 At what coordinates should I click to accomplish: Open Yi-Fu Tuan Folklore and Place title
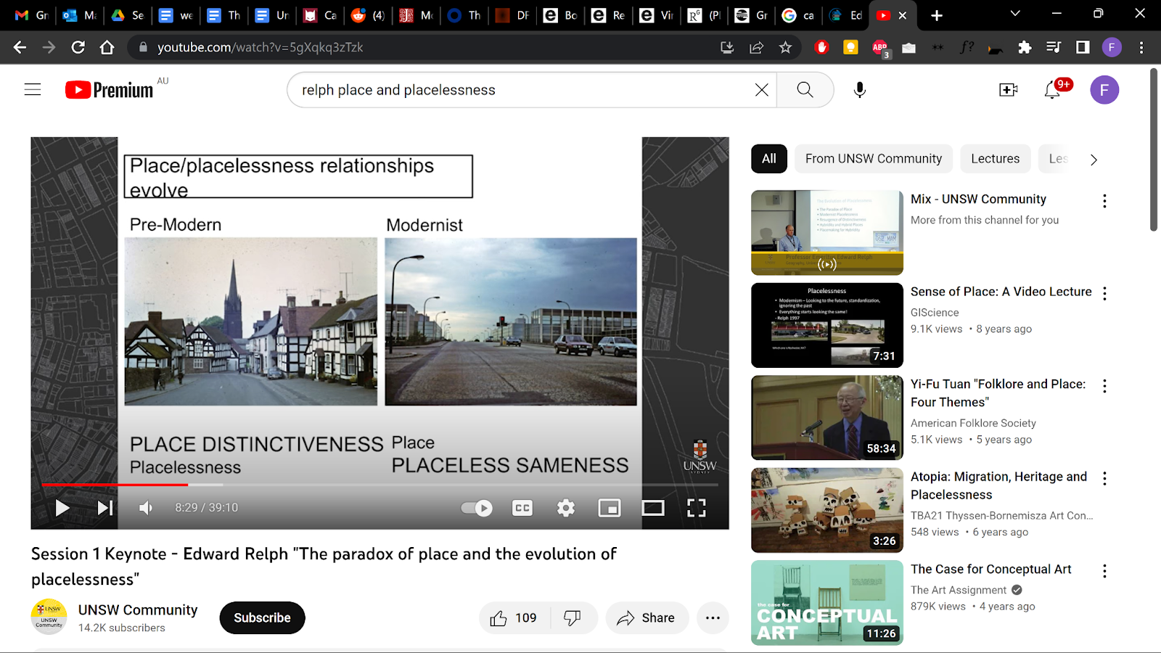(998, 393)
